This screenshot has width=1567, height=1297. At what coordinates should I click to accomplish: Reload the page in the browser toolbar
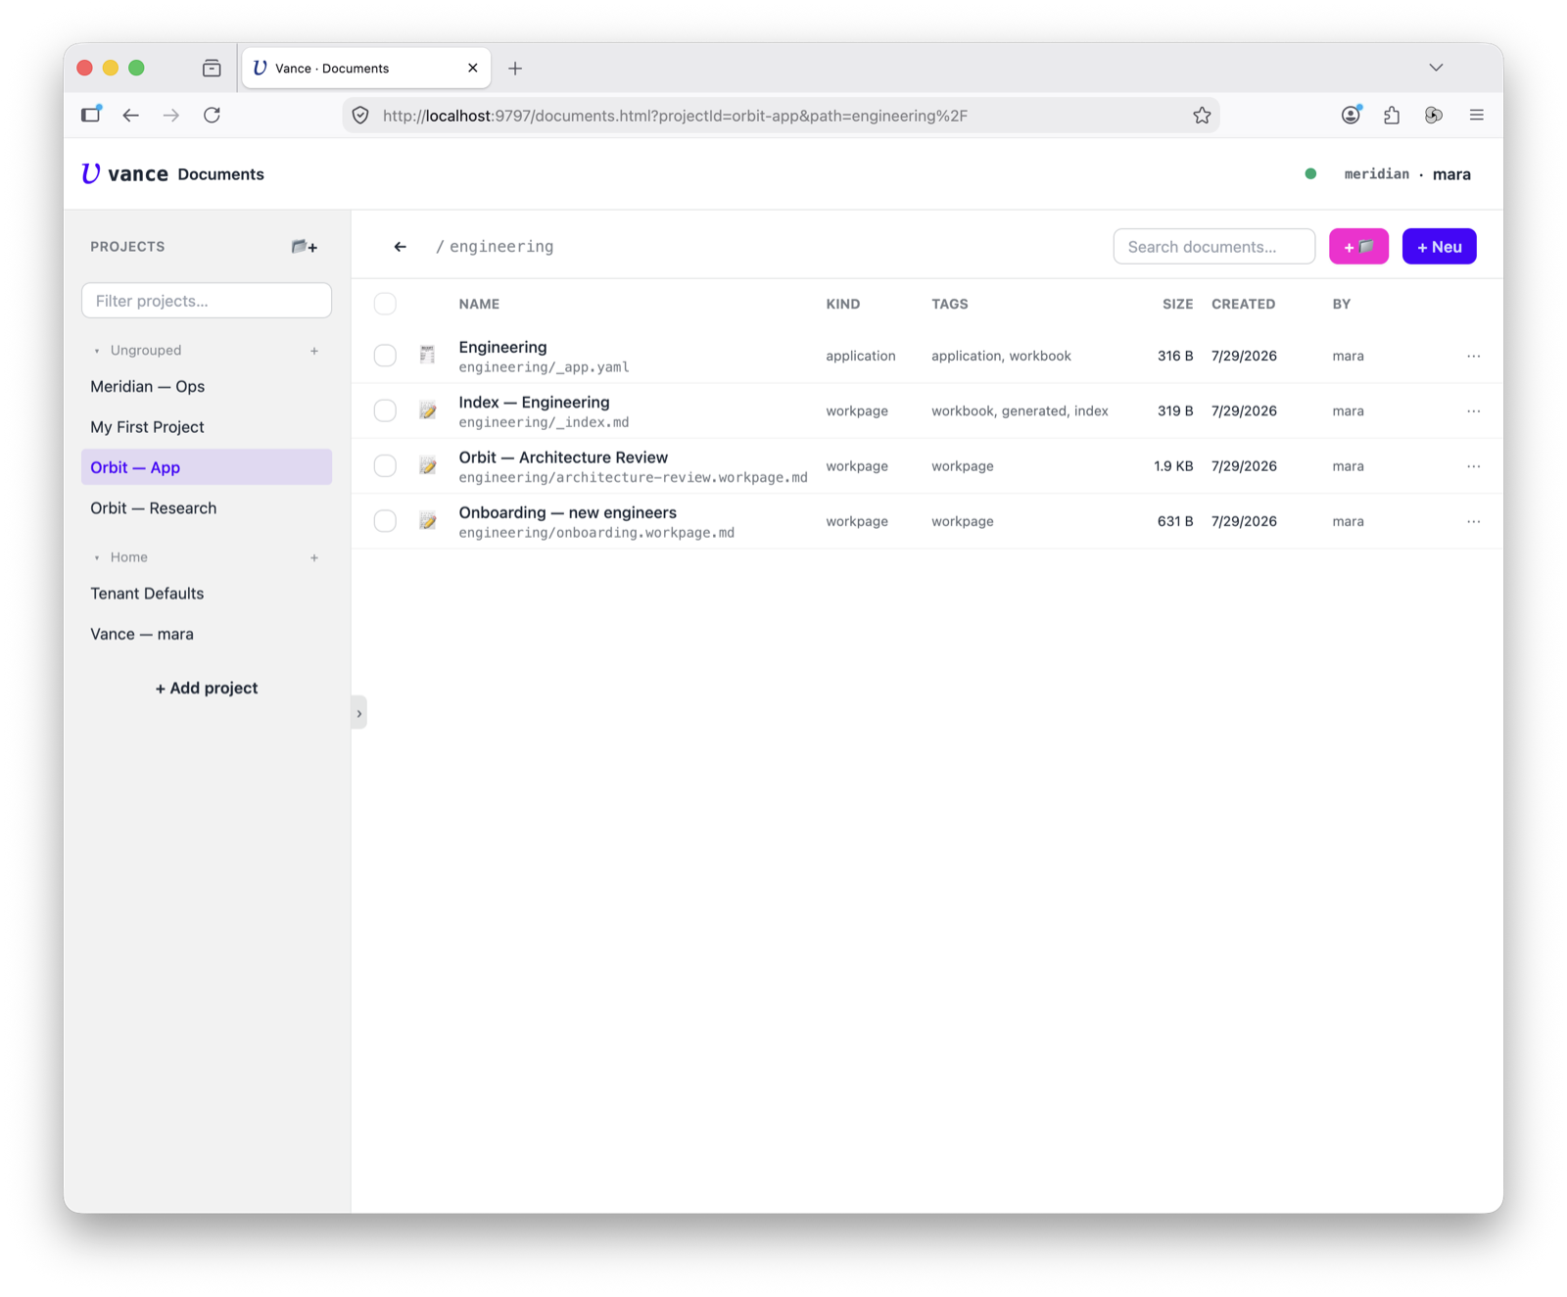pos(212,116)
